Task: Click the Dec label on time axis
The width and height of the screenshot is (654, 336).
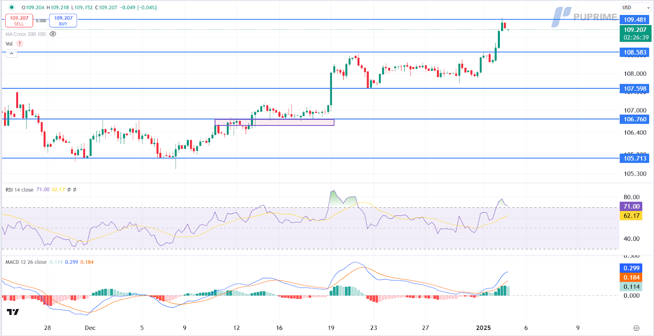Action: pyautogui.click(x=90, y=328)
